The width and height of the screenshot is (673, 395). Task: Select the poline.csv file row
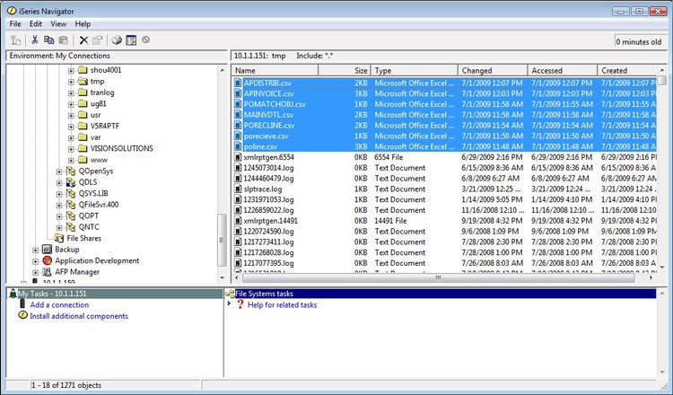pyautogui.click(x=444, y=146)
